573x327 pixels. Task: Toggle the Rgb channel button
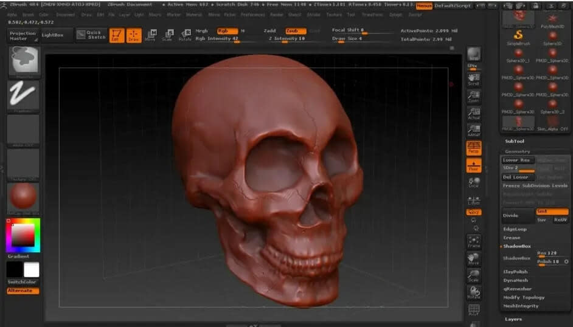[x=227, y=30]
